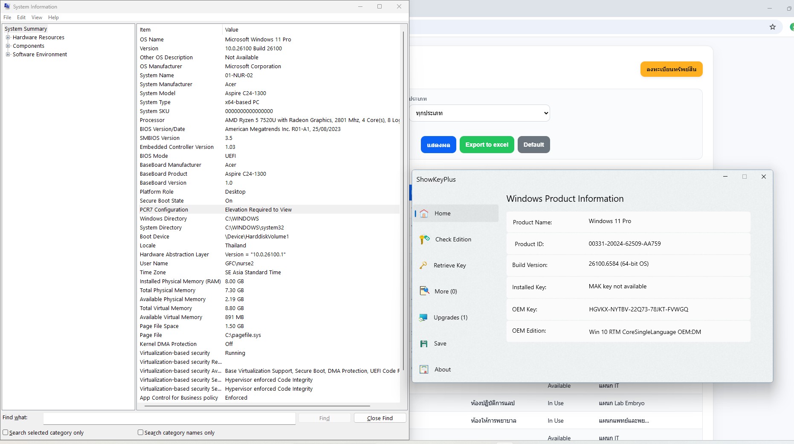The width and height of the screenshot is (794, 444).
Task: Open the About icon in ShowKeyPlus
Action: tap(424, 369)
